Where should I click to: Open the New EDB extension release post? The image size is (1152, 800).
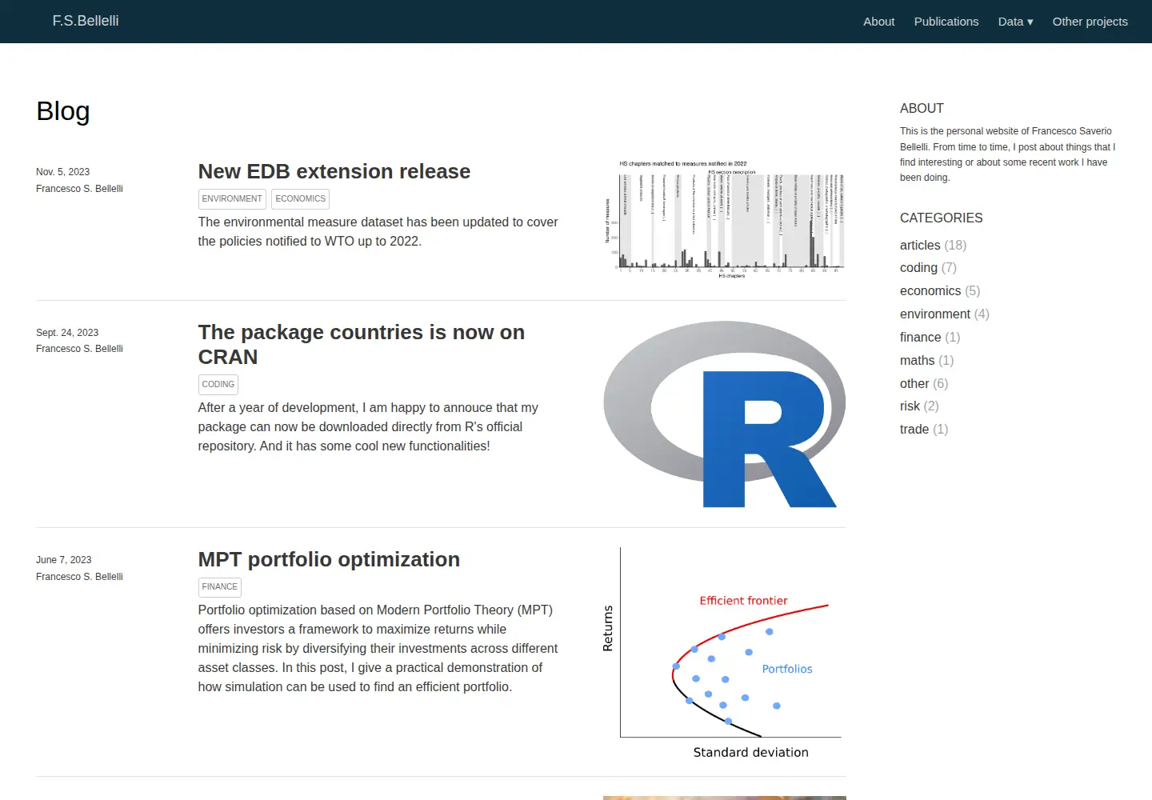coord(334,171)
